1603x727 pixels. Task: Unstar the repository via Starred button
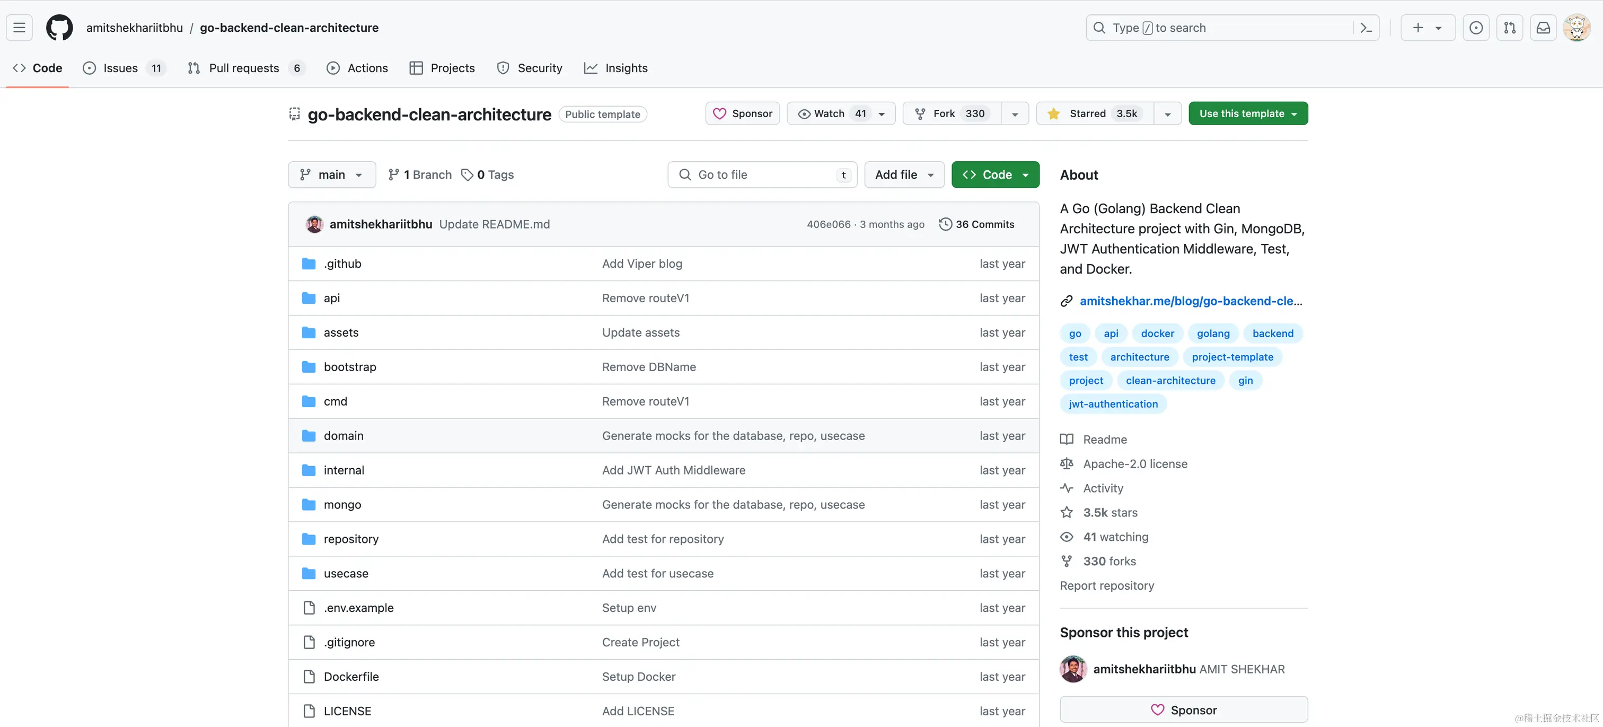tap(1095, 113)
